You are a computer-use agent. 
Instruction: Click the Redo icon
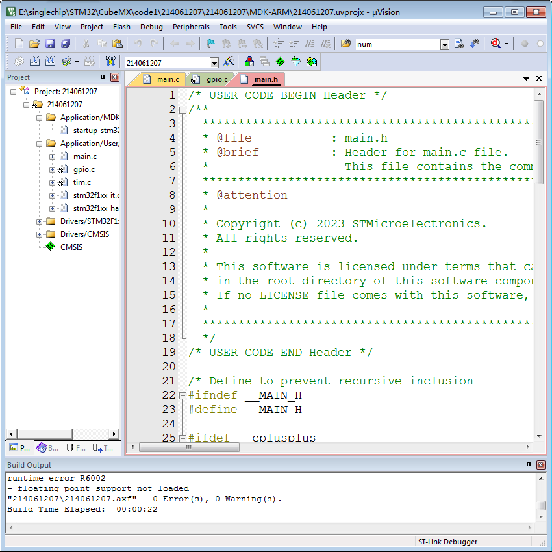pos(154,44)
